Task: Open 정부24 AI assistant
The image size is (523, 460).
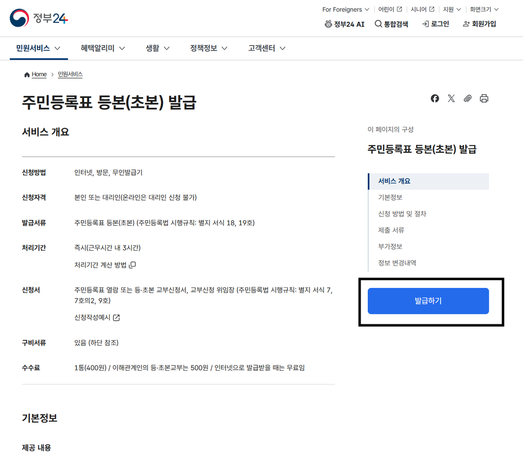Action: [x=345, y=24]
